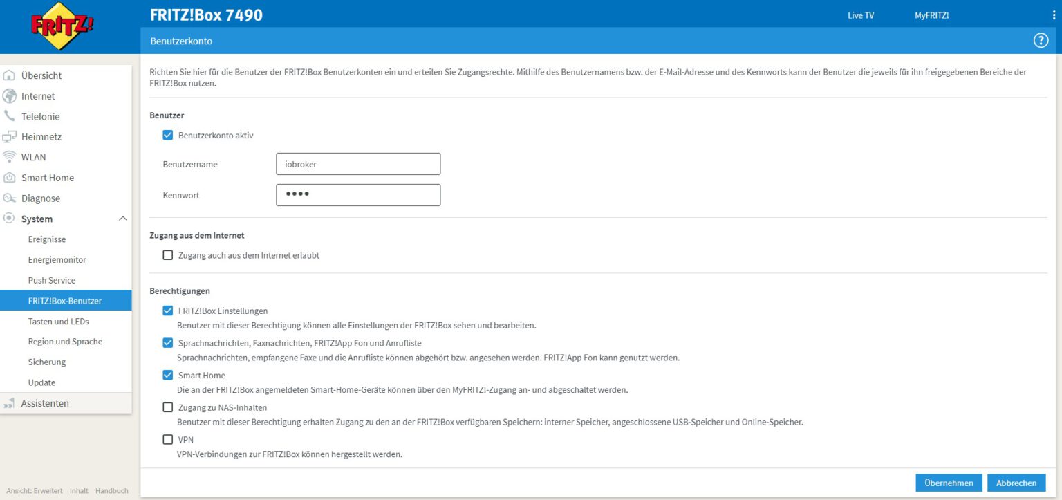
Task: Check the VPN permission box
Action: 168,439
